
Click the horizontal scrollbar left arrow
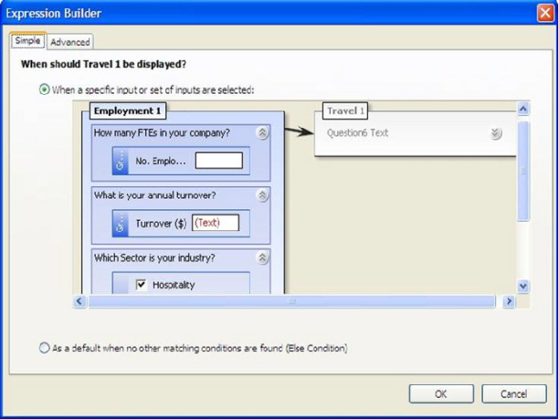click(79, 301)
